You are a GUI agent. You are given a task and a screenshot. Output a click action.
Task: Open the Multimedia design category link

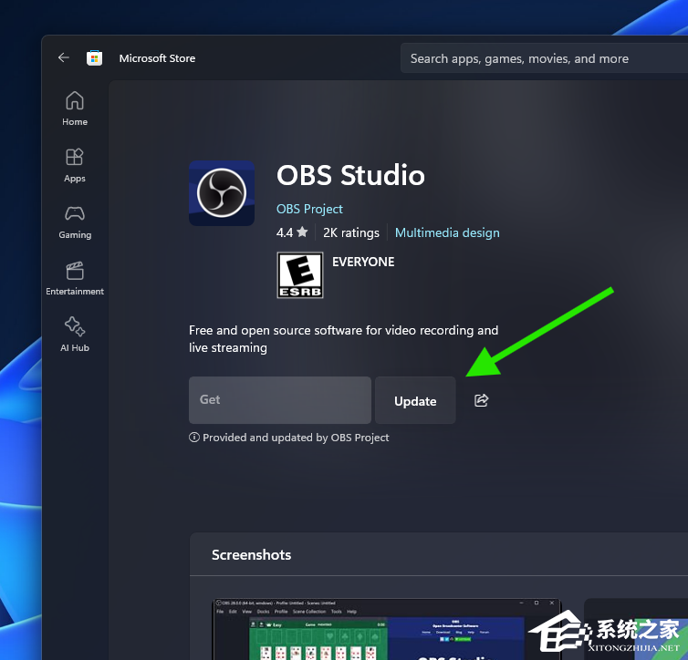(447, 232)
